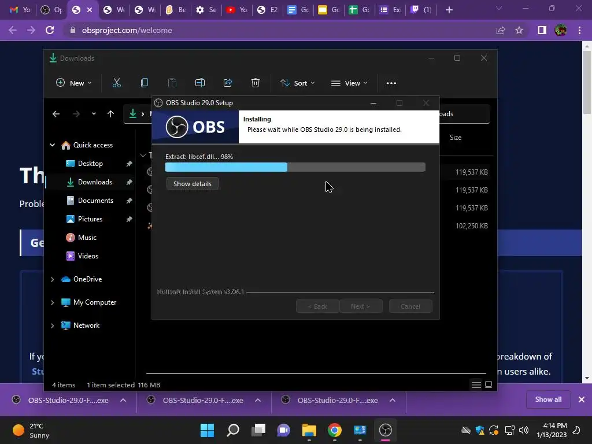Click Show details in OBS Setup
592x444 pixels.
pyautogui.click(x=192, y=184)
